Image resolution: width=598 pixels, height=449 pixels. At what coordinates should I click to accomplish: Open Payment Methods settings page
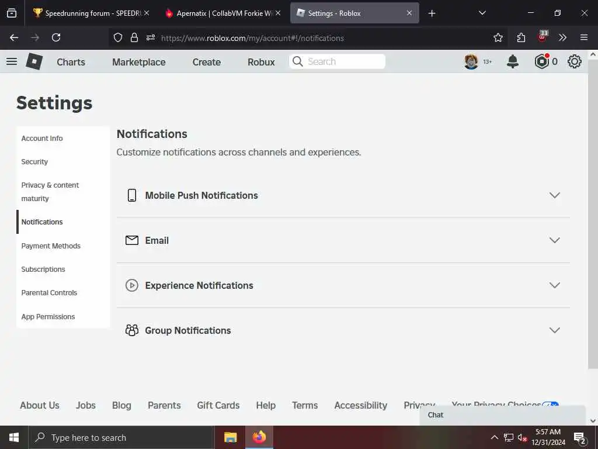[51, 246]
